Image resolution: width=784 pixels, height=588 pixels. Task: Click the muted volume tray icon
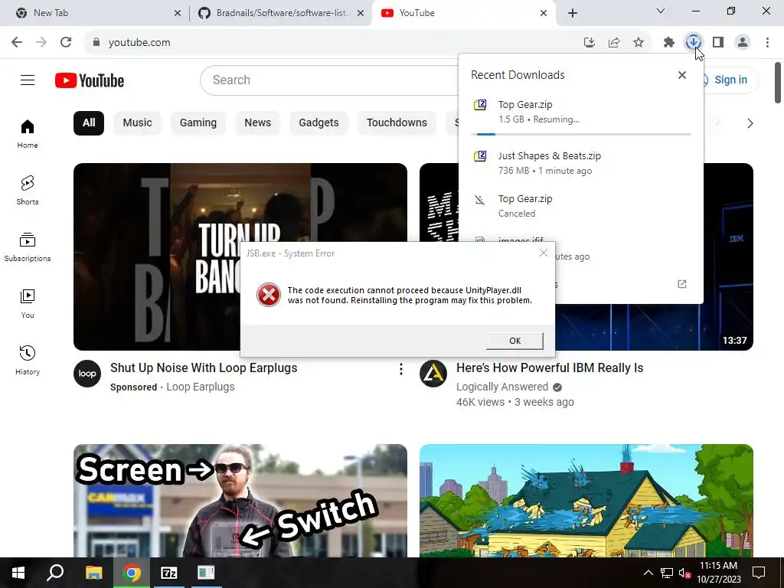(684, 573)
